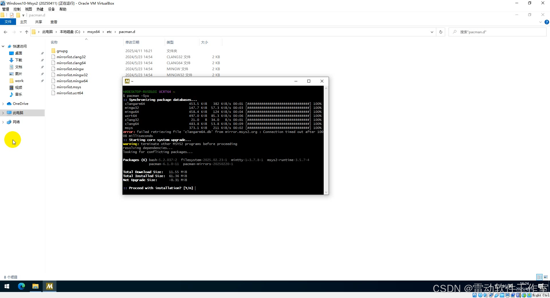
Task: Select OneDrive in navigation pane
Action: click(20, 104)
